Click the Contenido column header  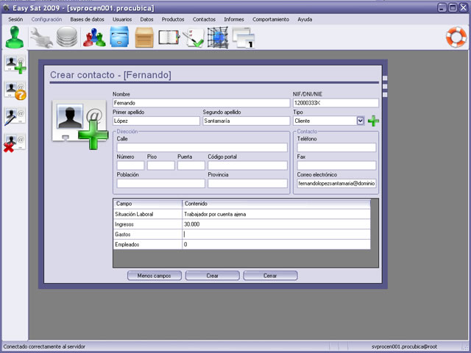277,204
